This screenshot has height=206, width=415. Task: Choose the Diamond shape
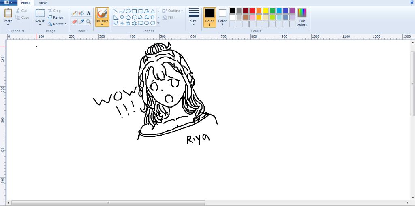pos(122,17)
